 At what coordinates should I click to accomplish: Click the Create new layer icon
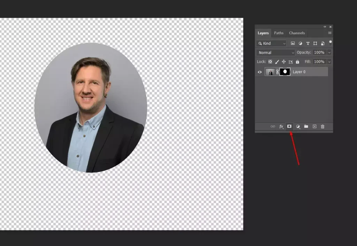[314, 126]
